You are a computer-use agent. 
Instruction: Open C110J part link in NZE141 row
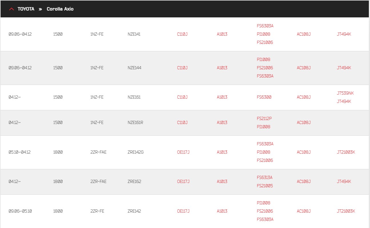(182, 34)
